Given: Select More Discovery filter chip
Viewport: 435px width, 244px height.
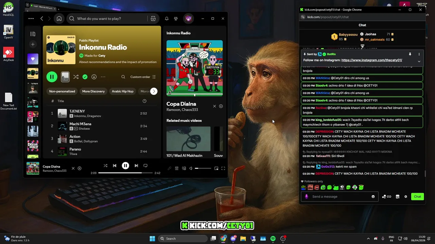Looking at the screenshot, I should (x=93, y=91).
